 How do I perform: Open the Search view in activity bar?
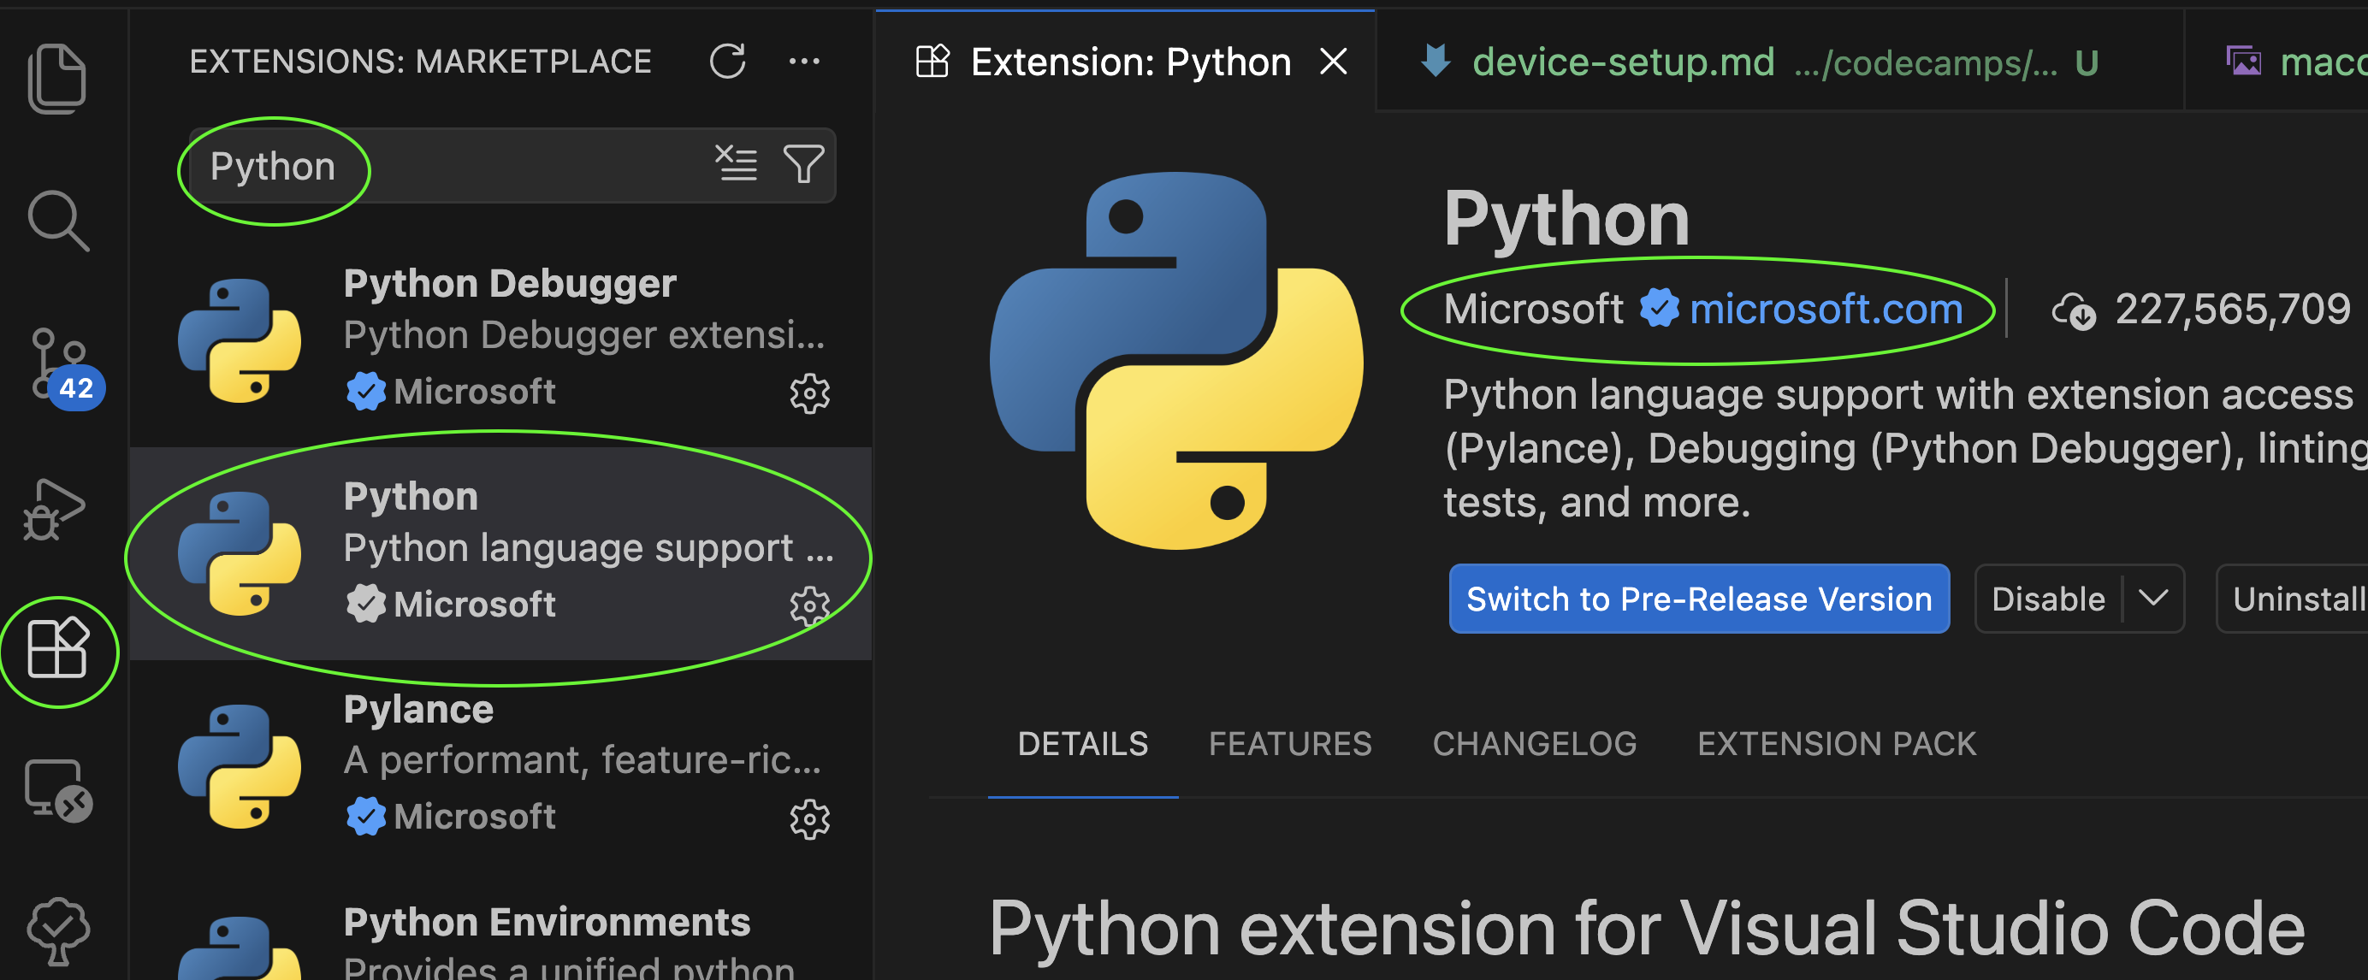tap(59, 221)
